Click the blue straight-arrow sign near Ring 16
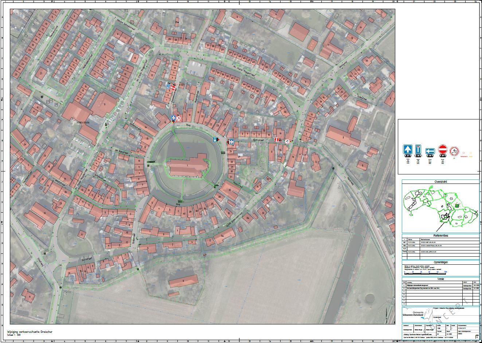This screenshot has width=482, height=343. [x=174, y=118]
